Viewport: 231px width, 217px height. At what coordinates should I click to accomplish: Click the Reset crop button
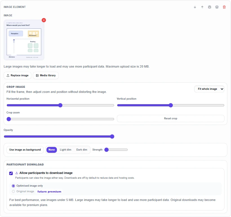tap(171, 118)
